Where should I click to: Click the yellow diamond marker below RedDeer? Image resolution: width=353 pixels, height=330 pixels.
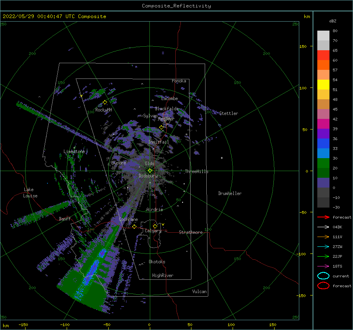[x=162, y=128]
